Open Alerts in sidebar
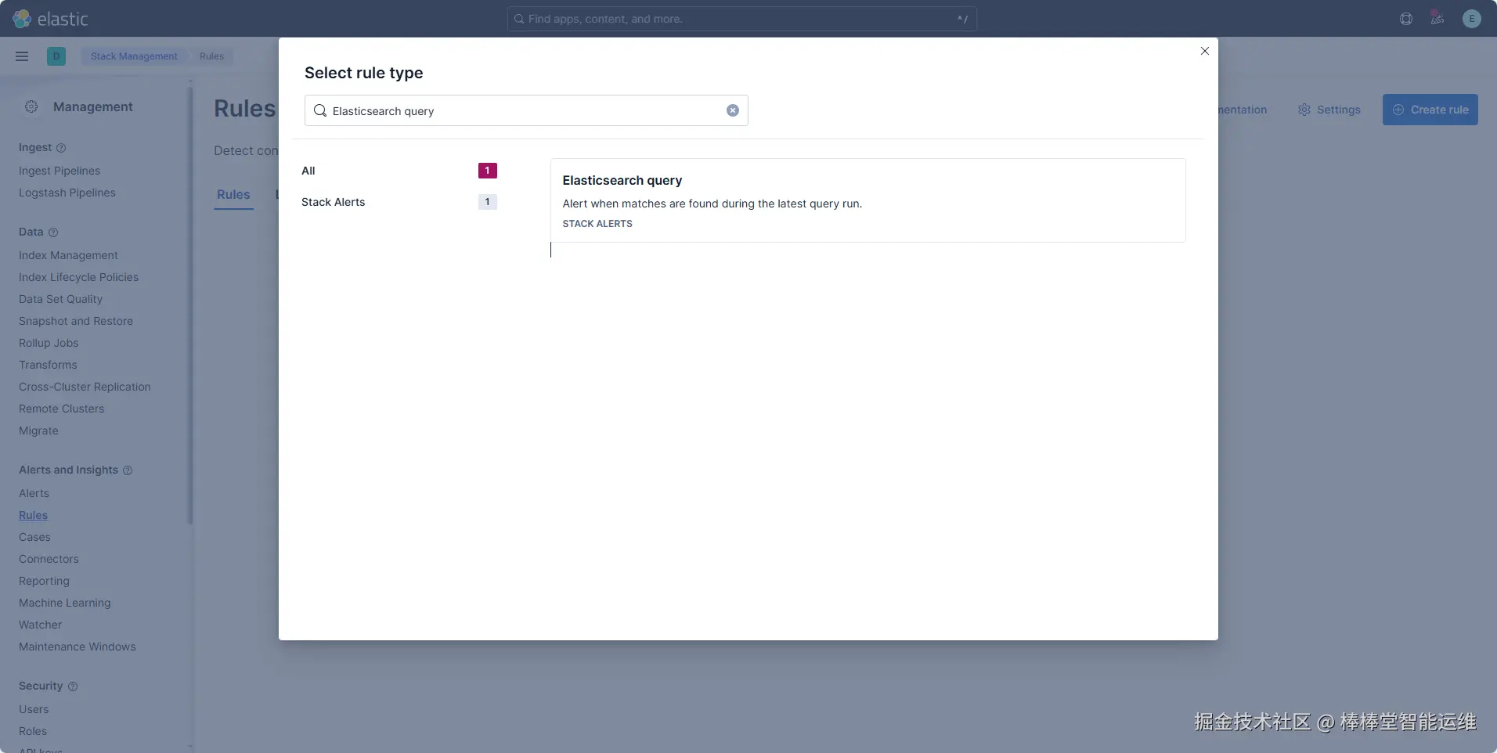Image resolution: width=1497 pixels, height=753 pixels. [34, 493]
